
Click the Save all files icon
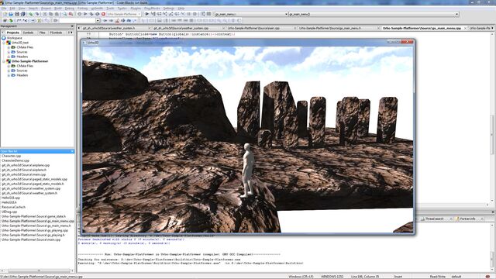click(22, 14)
